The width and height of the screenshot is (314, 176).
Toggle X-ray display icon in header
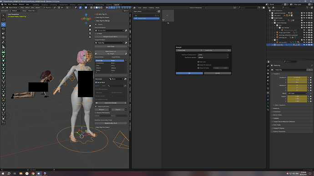pyautogui.click(x=91, y=8)
